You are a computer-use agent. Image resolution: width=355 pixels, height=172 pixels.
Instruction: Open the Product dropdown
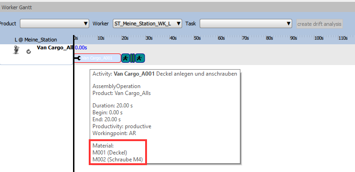tap(55, 24)
